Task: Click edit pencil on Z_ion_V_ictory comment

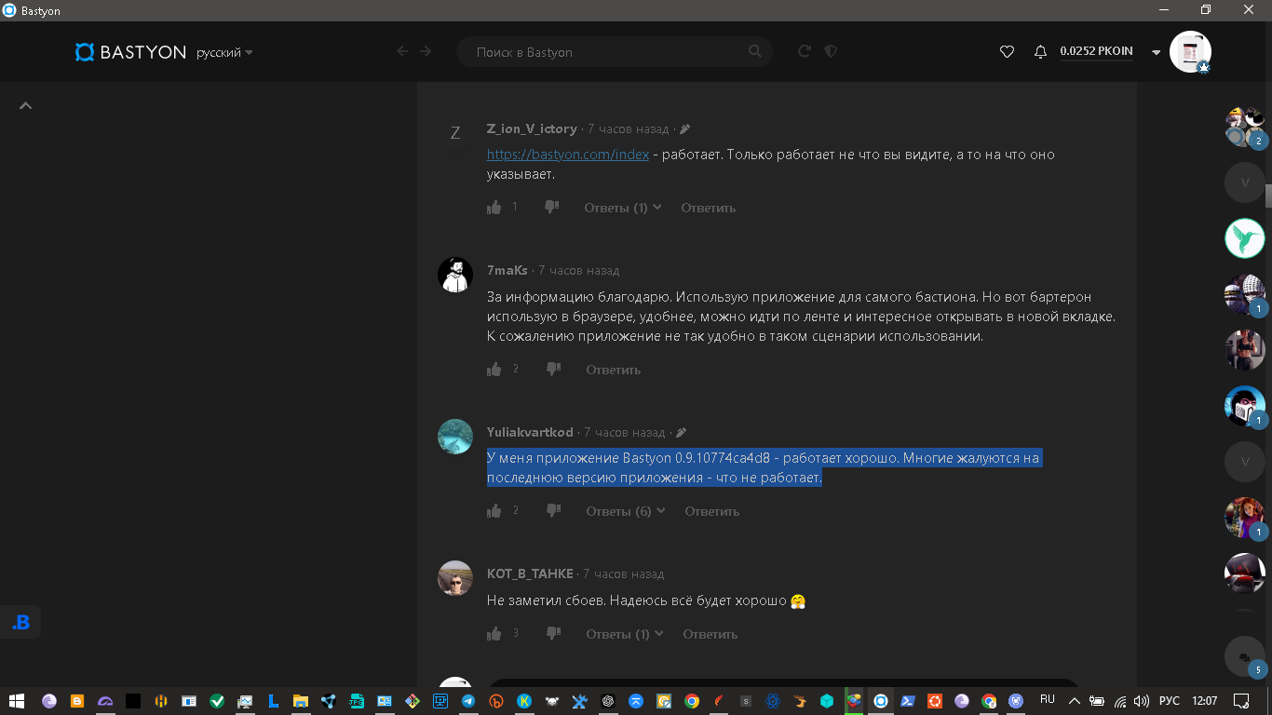Action: point(685,129)
